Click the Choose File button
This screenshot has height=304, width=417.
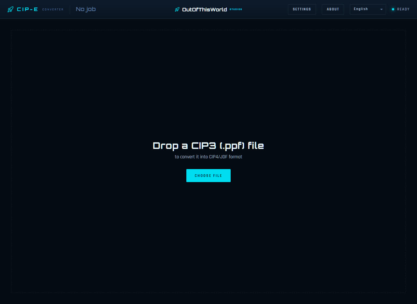(x=208, y=176)
